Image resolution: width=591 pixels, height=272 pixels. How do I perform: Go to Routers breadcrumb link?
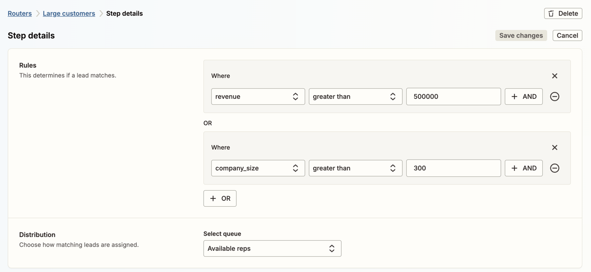pyautogui.click(x=20, y=13)
